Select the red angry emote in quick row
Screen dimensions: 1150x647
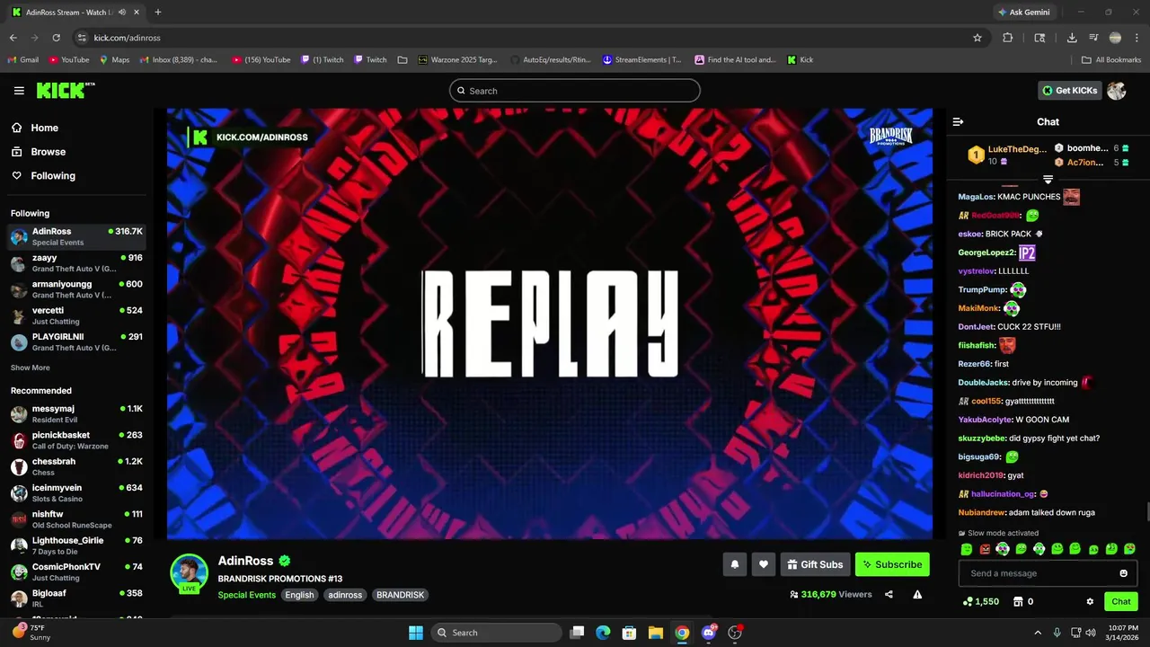click(x=985, y=549)
